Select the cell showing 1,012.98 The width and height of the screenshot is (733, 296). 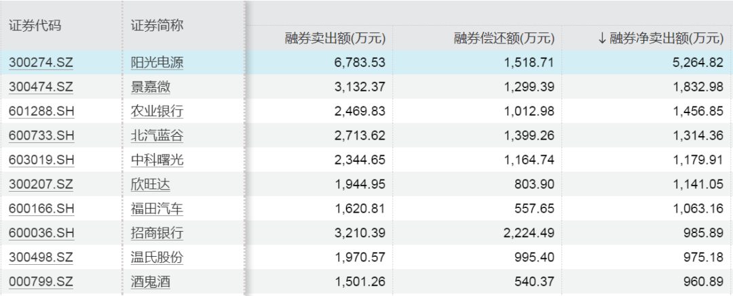477,111
